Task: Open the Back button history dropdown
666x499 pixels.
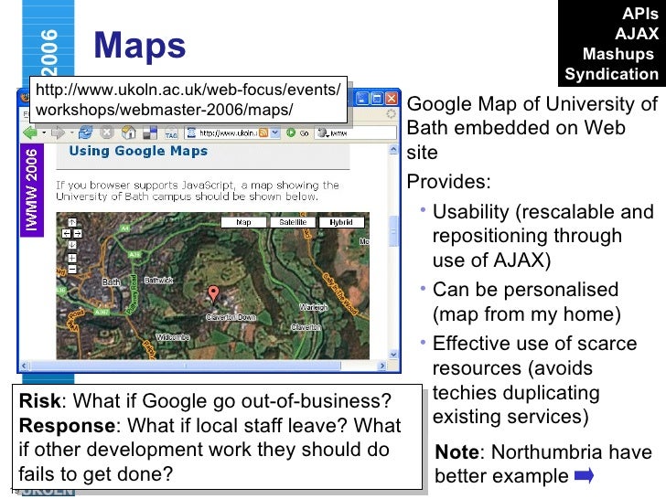Action: click(44, 133)
